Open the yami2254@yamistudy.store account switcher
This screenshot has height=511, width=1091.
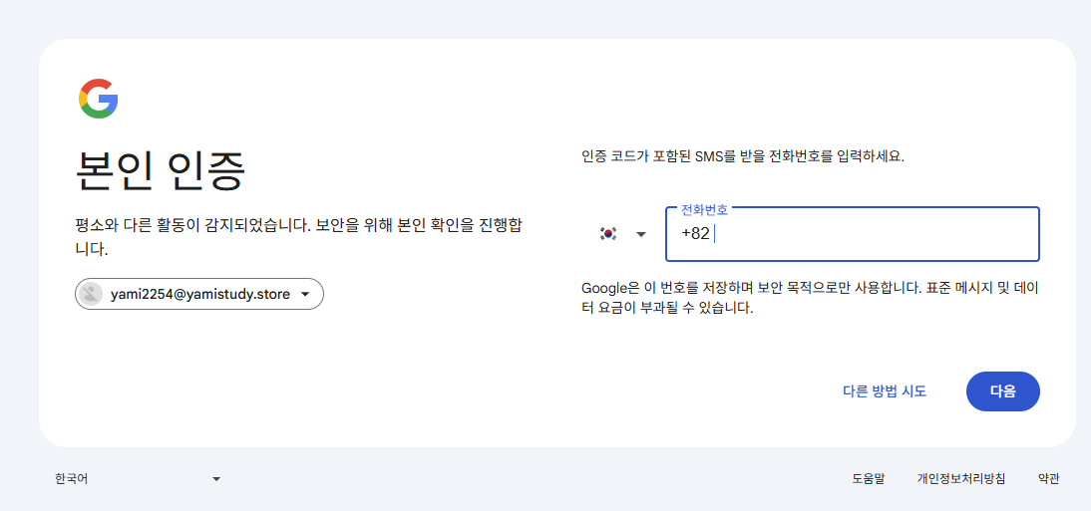tap(199, 294)
